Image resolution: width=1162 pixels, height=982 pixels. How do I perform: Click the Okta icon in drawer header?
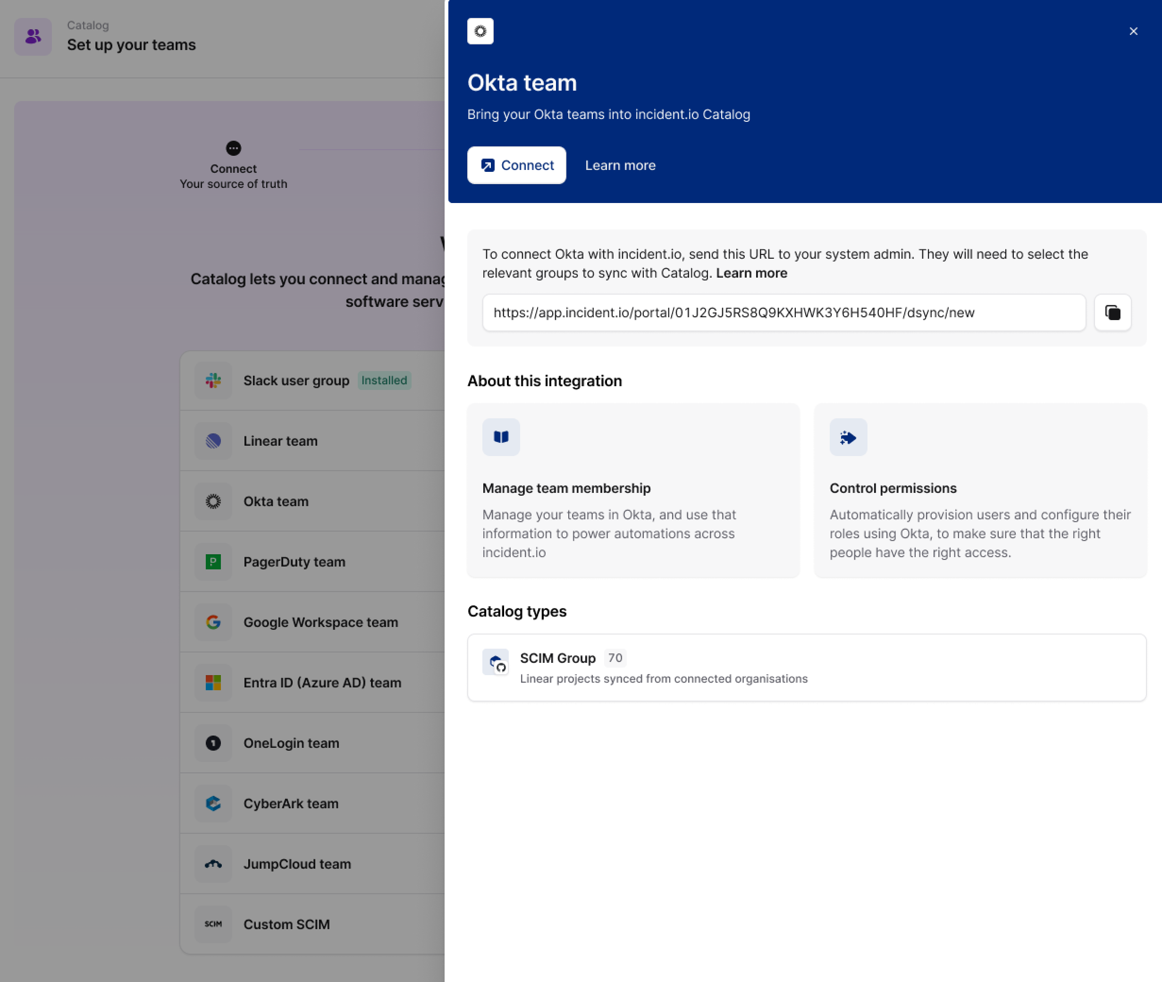tap(480, 31)
